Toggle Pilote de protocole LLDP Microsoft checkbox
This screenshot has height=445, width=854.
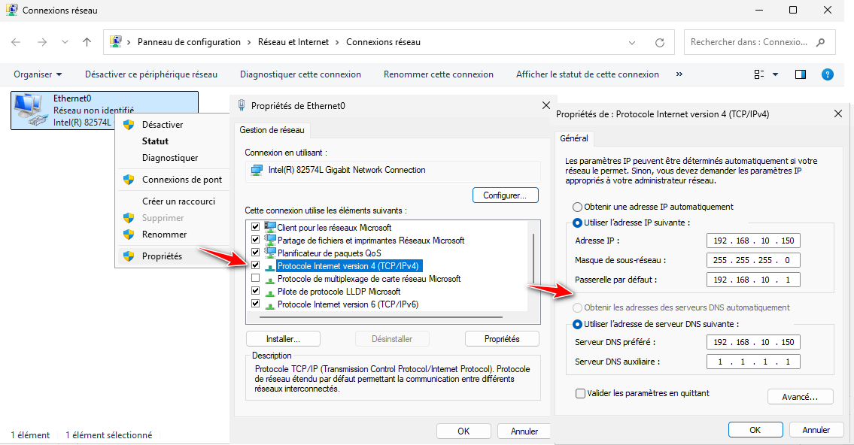tap(255, 291)
